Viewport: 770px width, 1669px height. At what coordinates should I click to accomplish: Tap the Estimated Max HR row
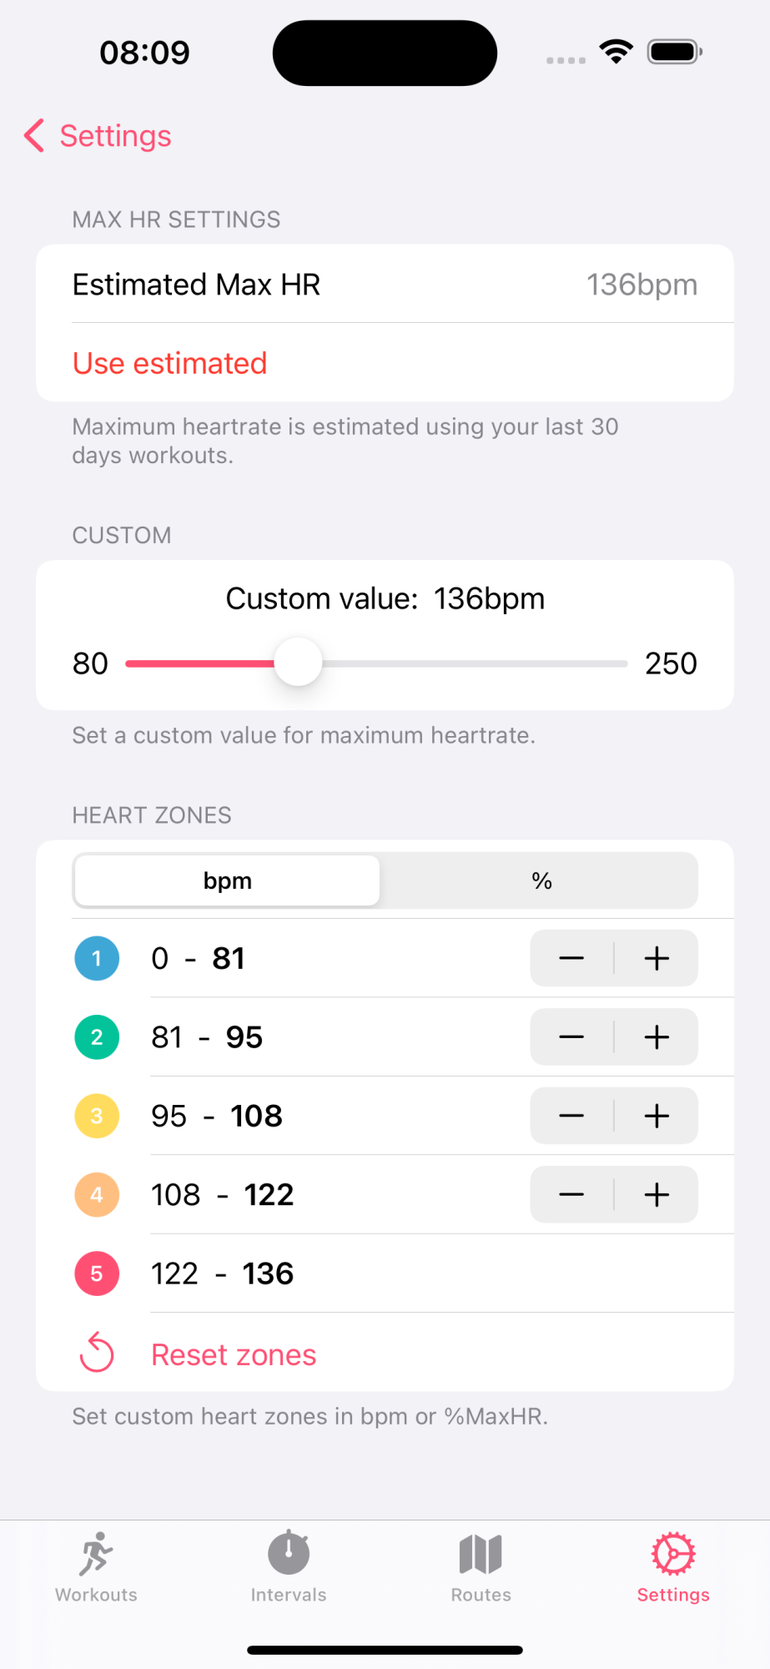click(x=385, y=285)
